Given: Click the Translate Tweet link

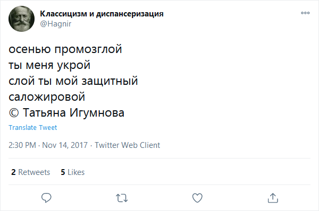Looking at the screenshot, I should tap(33, 128).
